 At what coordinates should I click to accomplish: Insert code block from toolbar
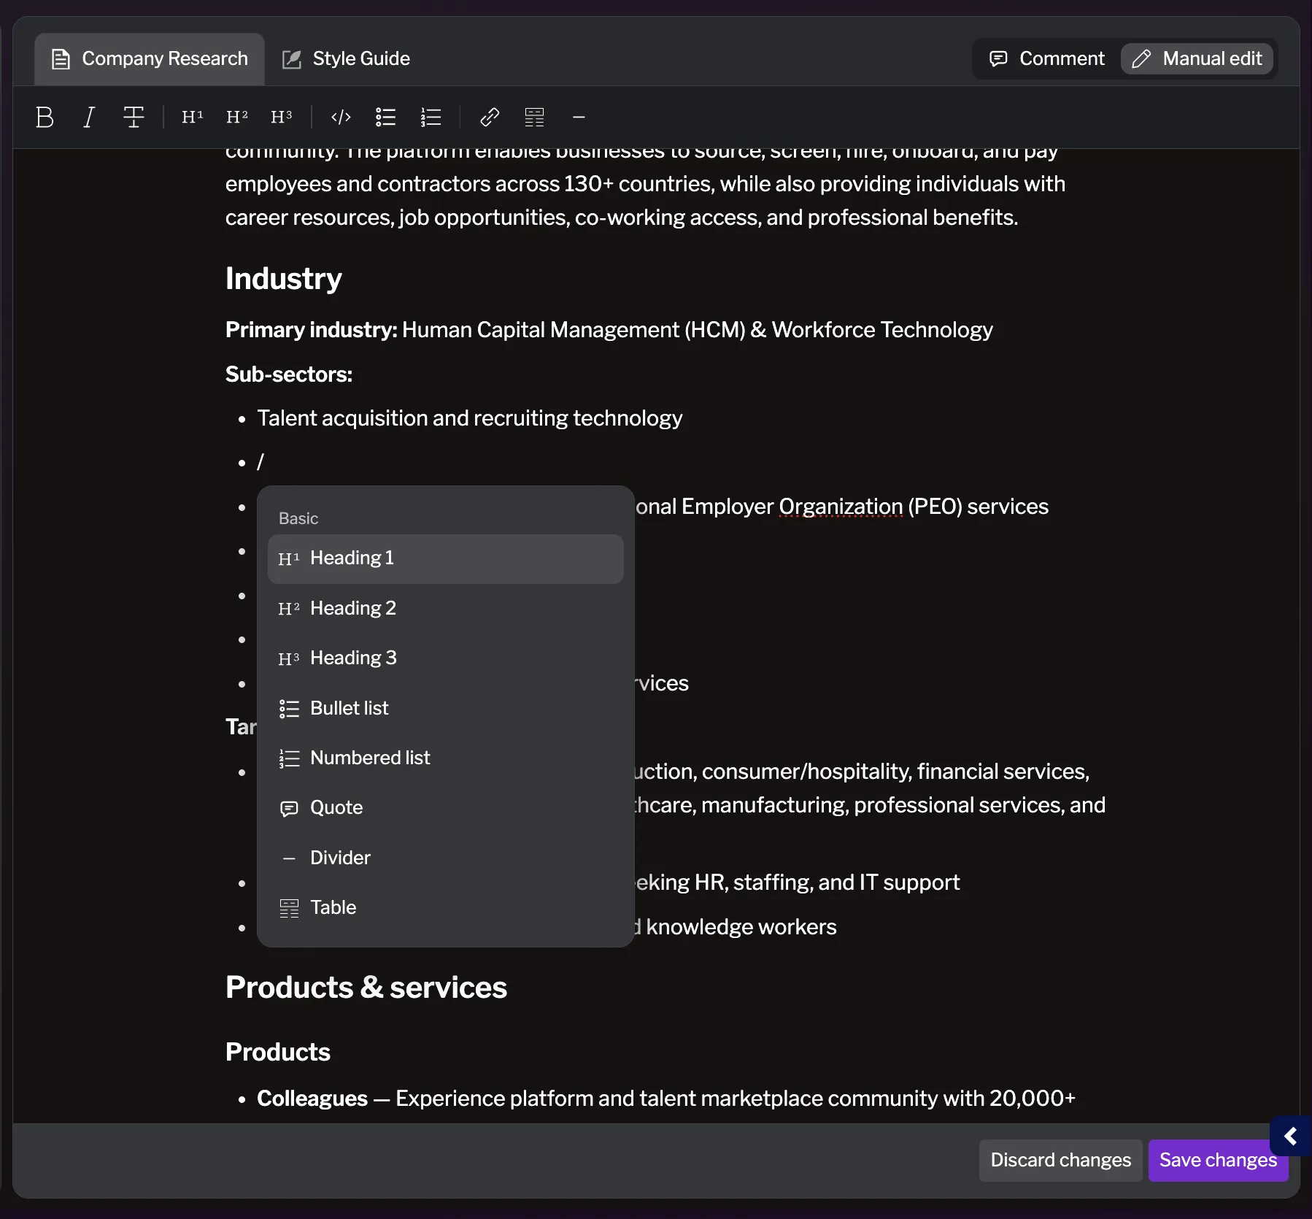click(341, 117)
